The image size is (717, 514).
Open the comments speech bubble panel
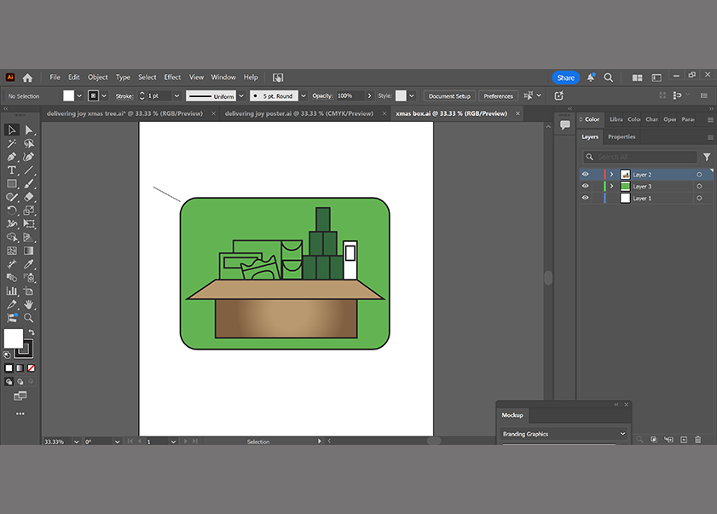click(x=564, y=125)
